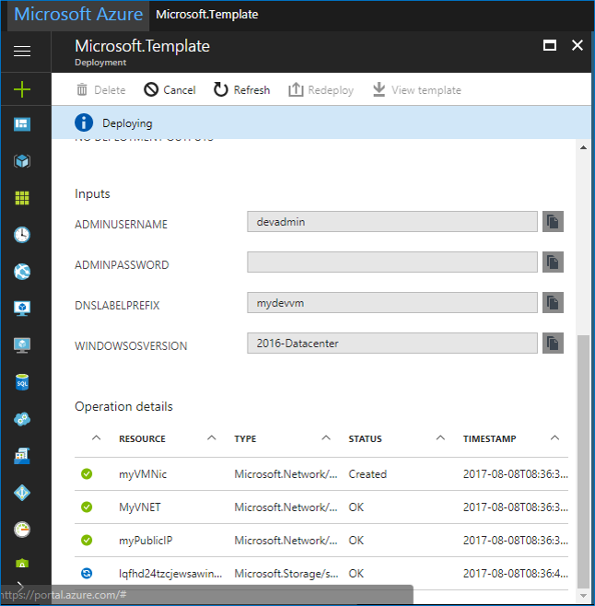
Task: Open the blue diamond sidebar icon
Action: click(22, 493)
